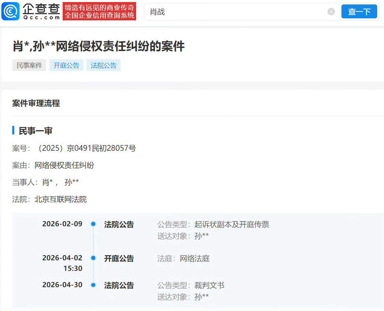The width and height of the screenshot is (384, 311).
Task: Click the blue vertical bar beside 民事一审
Action: point(13,130)
